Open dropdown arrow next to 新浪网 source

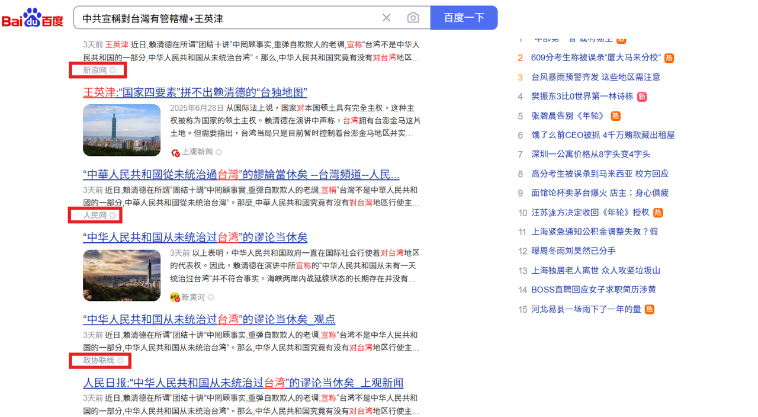(113, 70)
